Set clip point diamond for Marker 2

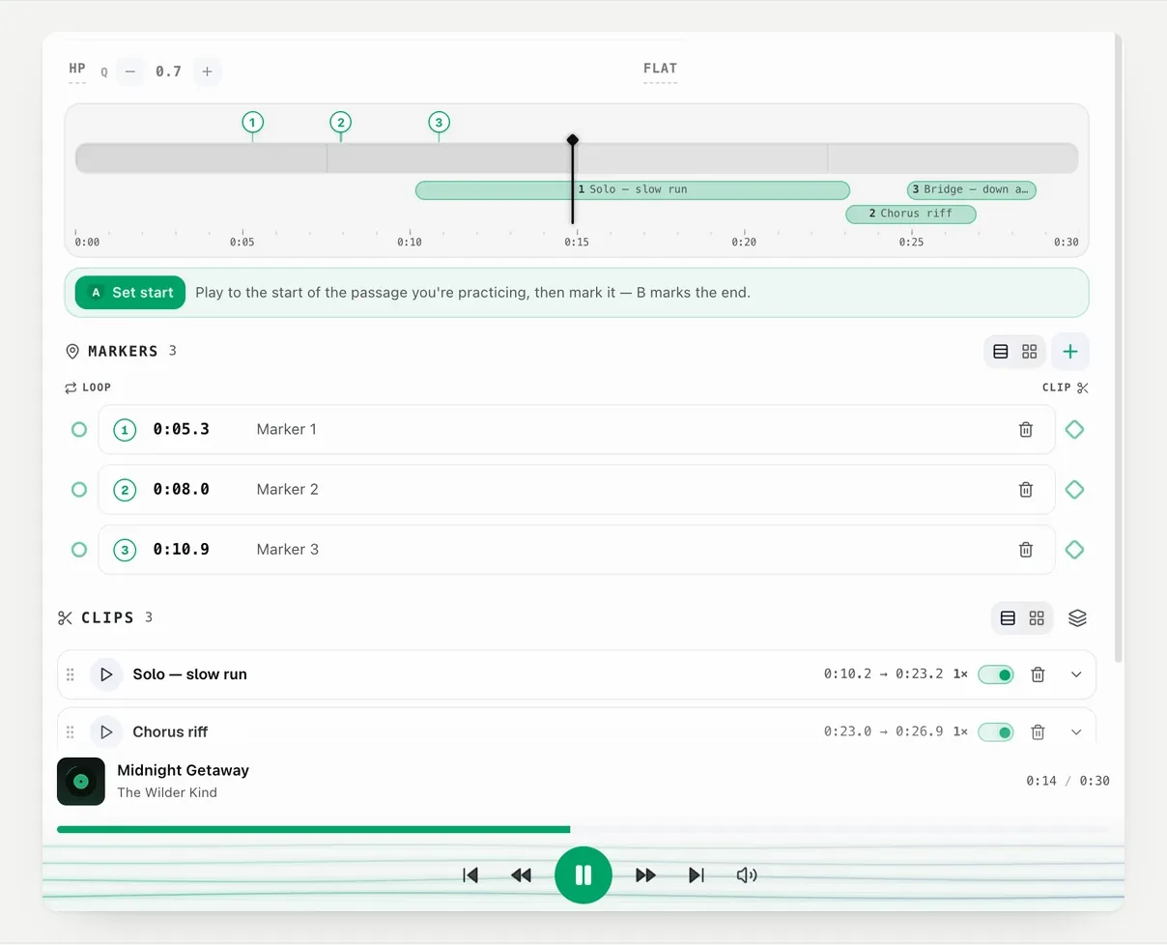coord(1074,490)
